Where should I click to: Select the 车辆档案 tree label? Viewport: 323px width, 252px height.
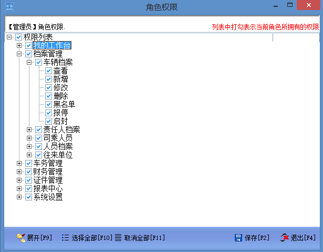[58, 62]
